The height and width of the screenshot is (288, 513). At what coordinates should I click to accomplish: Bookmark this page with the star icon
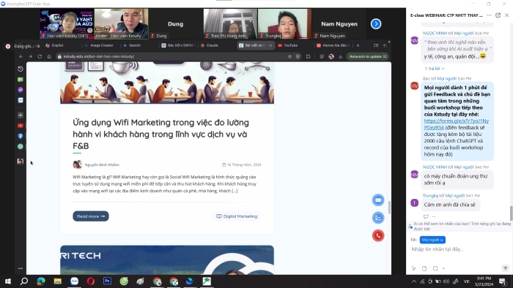(289, 56)
